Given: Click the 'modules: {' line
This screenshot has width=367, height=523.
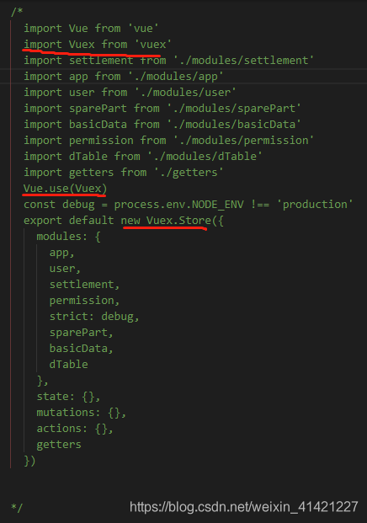Looking at the screenshot, I should (68, 237).
